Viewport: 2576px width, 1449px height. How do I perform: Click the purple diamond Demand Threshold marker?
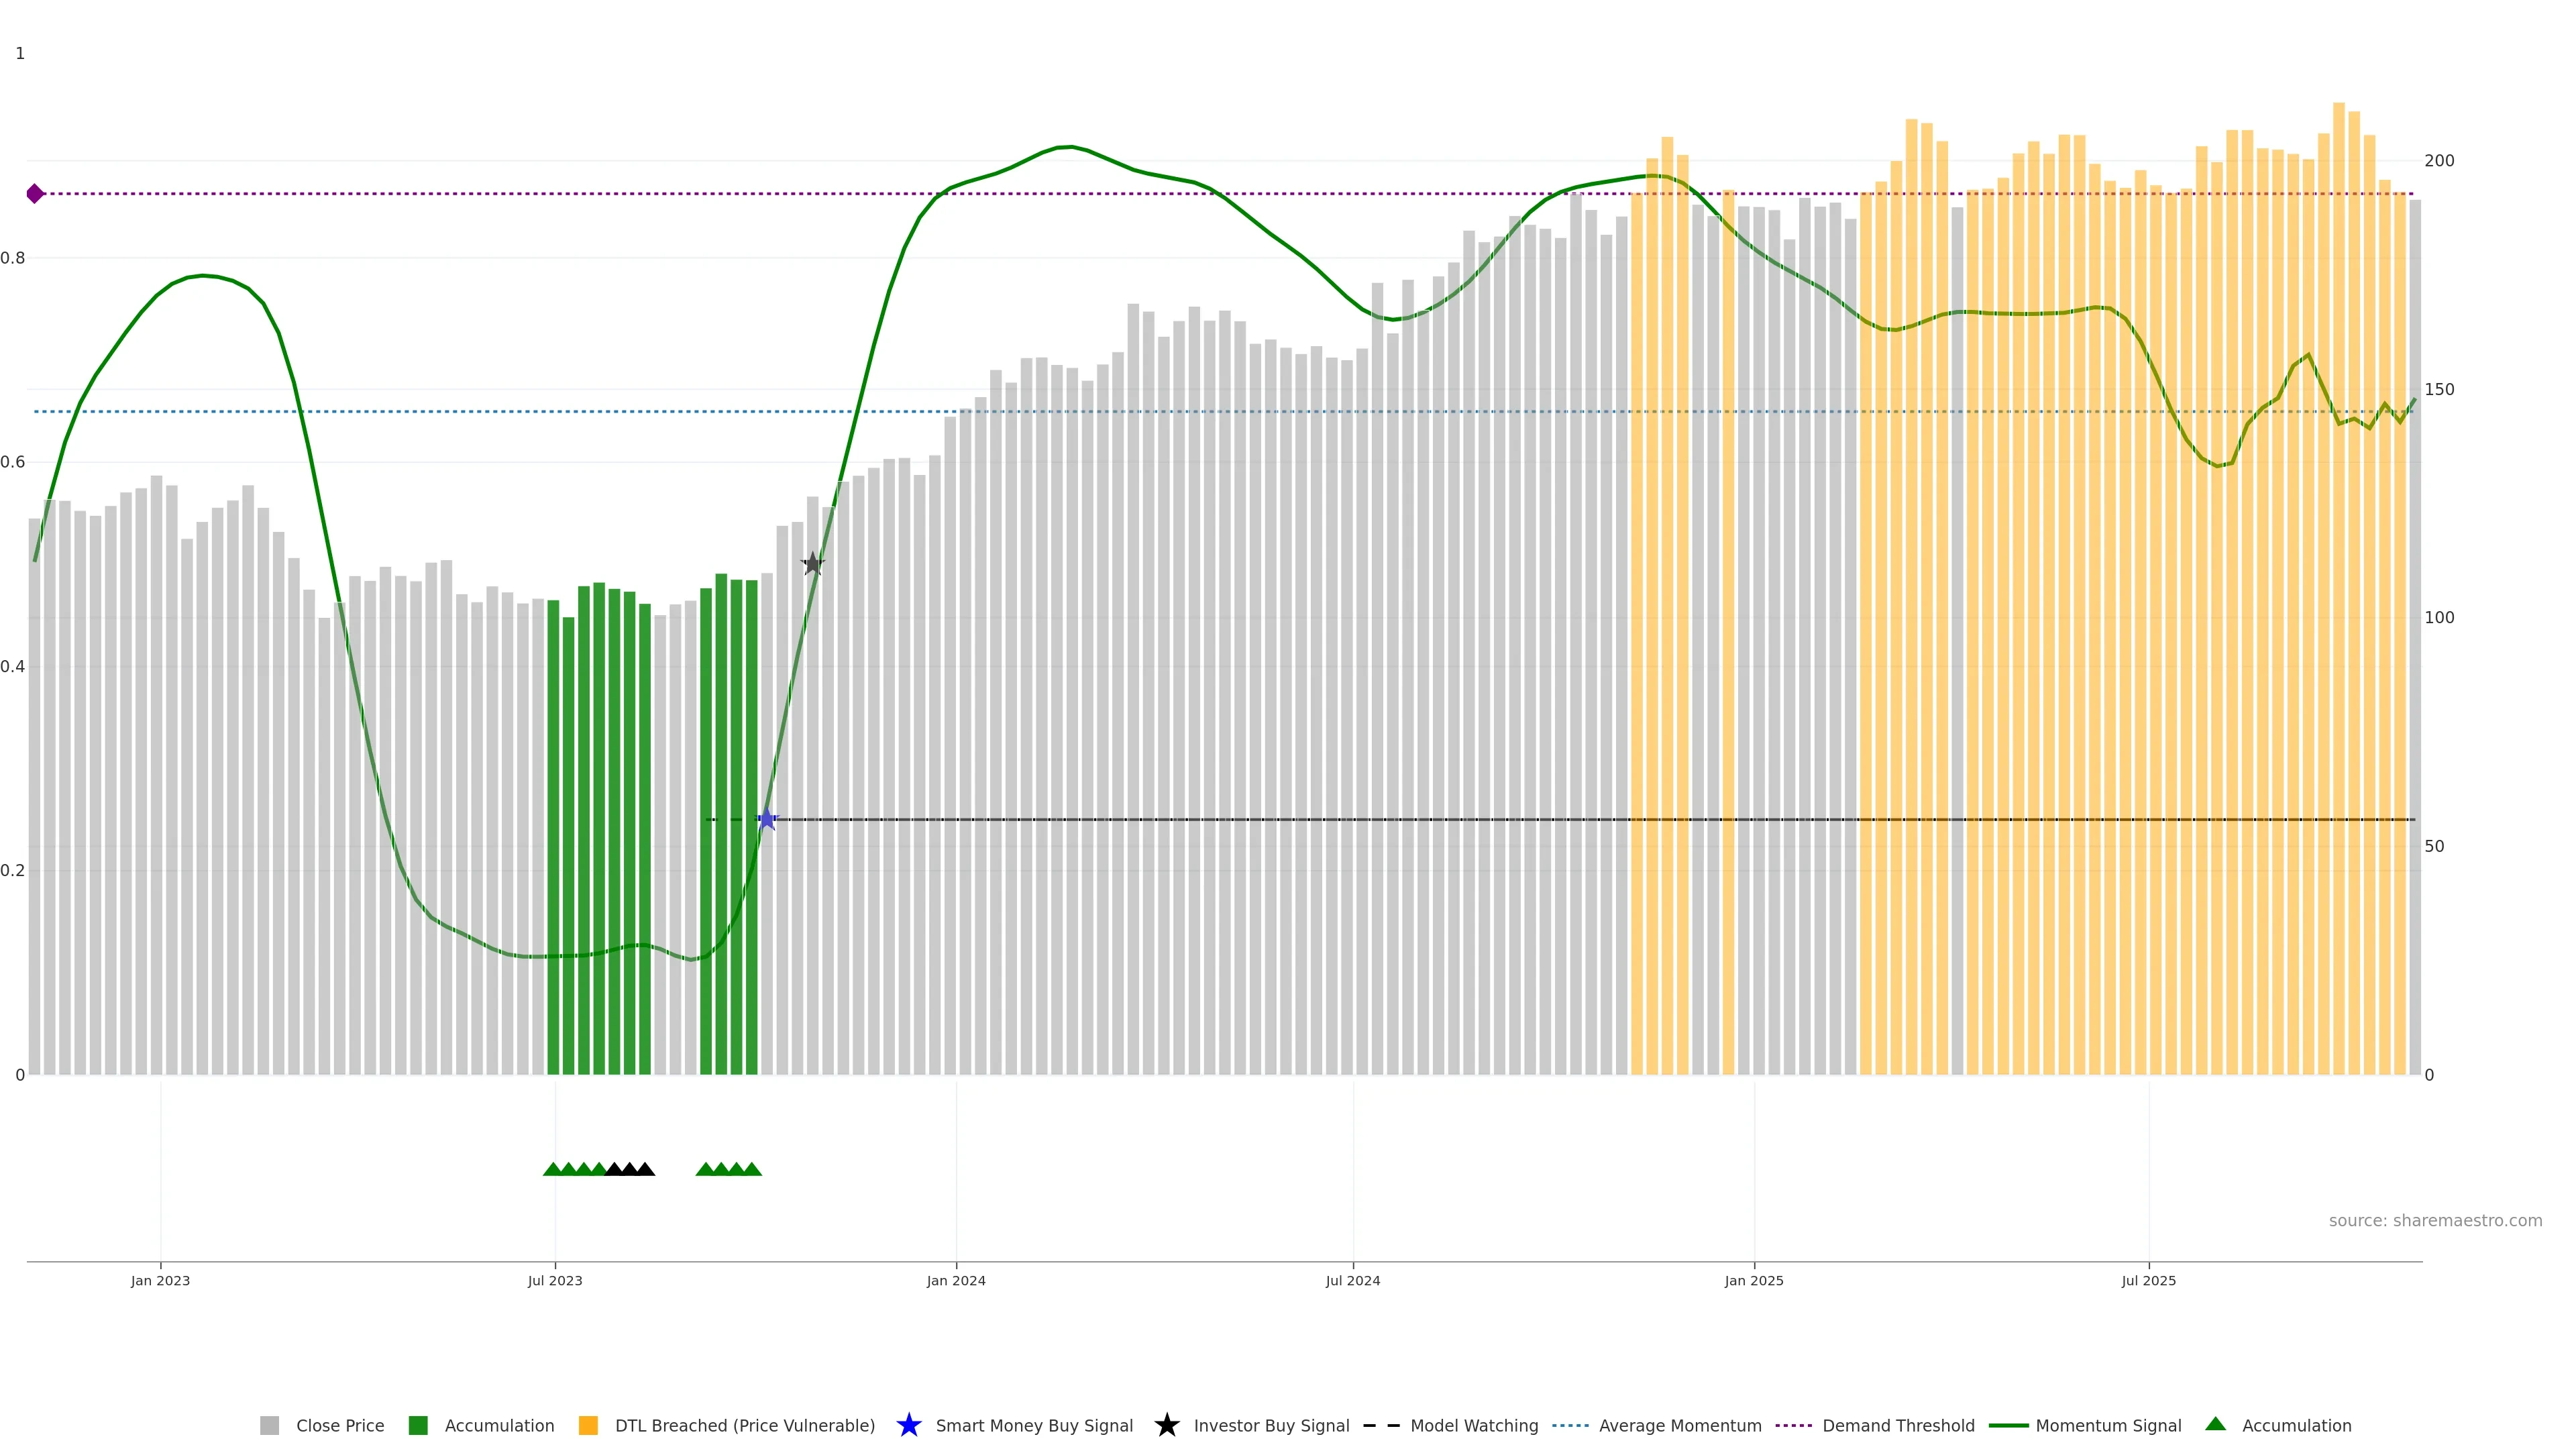35,194
